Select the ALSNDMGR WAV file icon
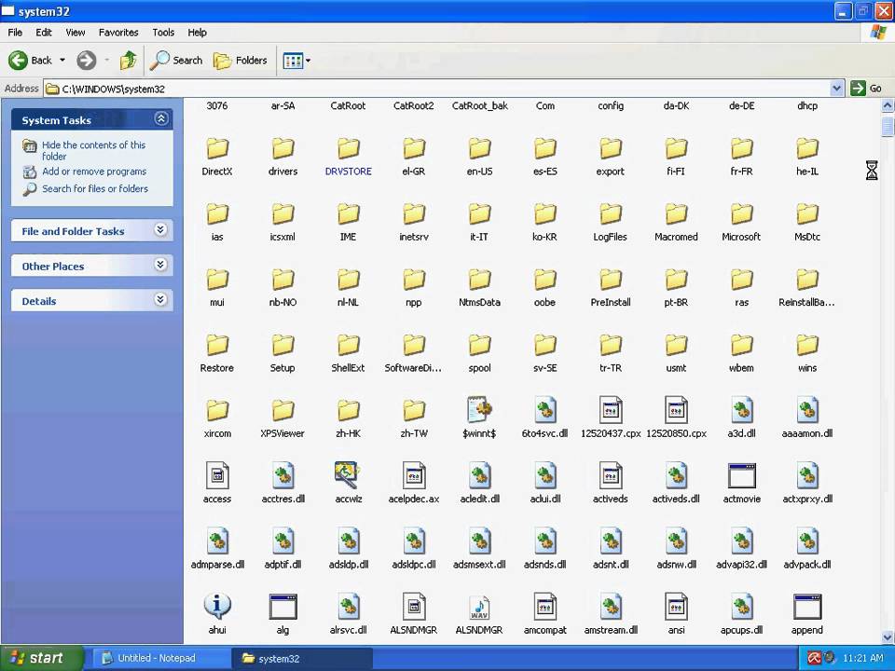 point(479,607)
